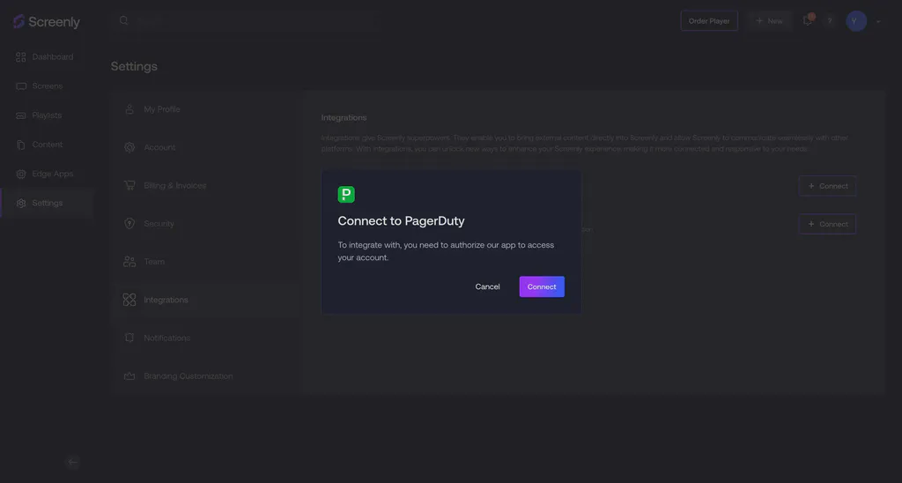Select Settings in the sidebar
This screenshot has width=902, height=483.
click(x=45, y=204)
